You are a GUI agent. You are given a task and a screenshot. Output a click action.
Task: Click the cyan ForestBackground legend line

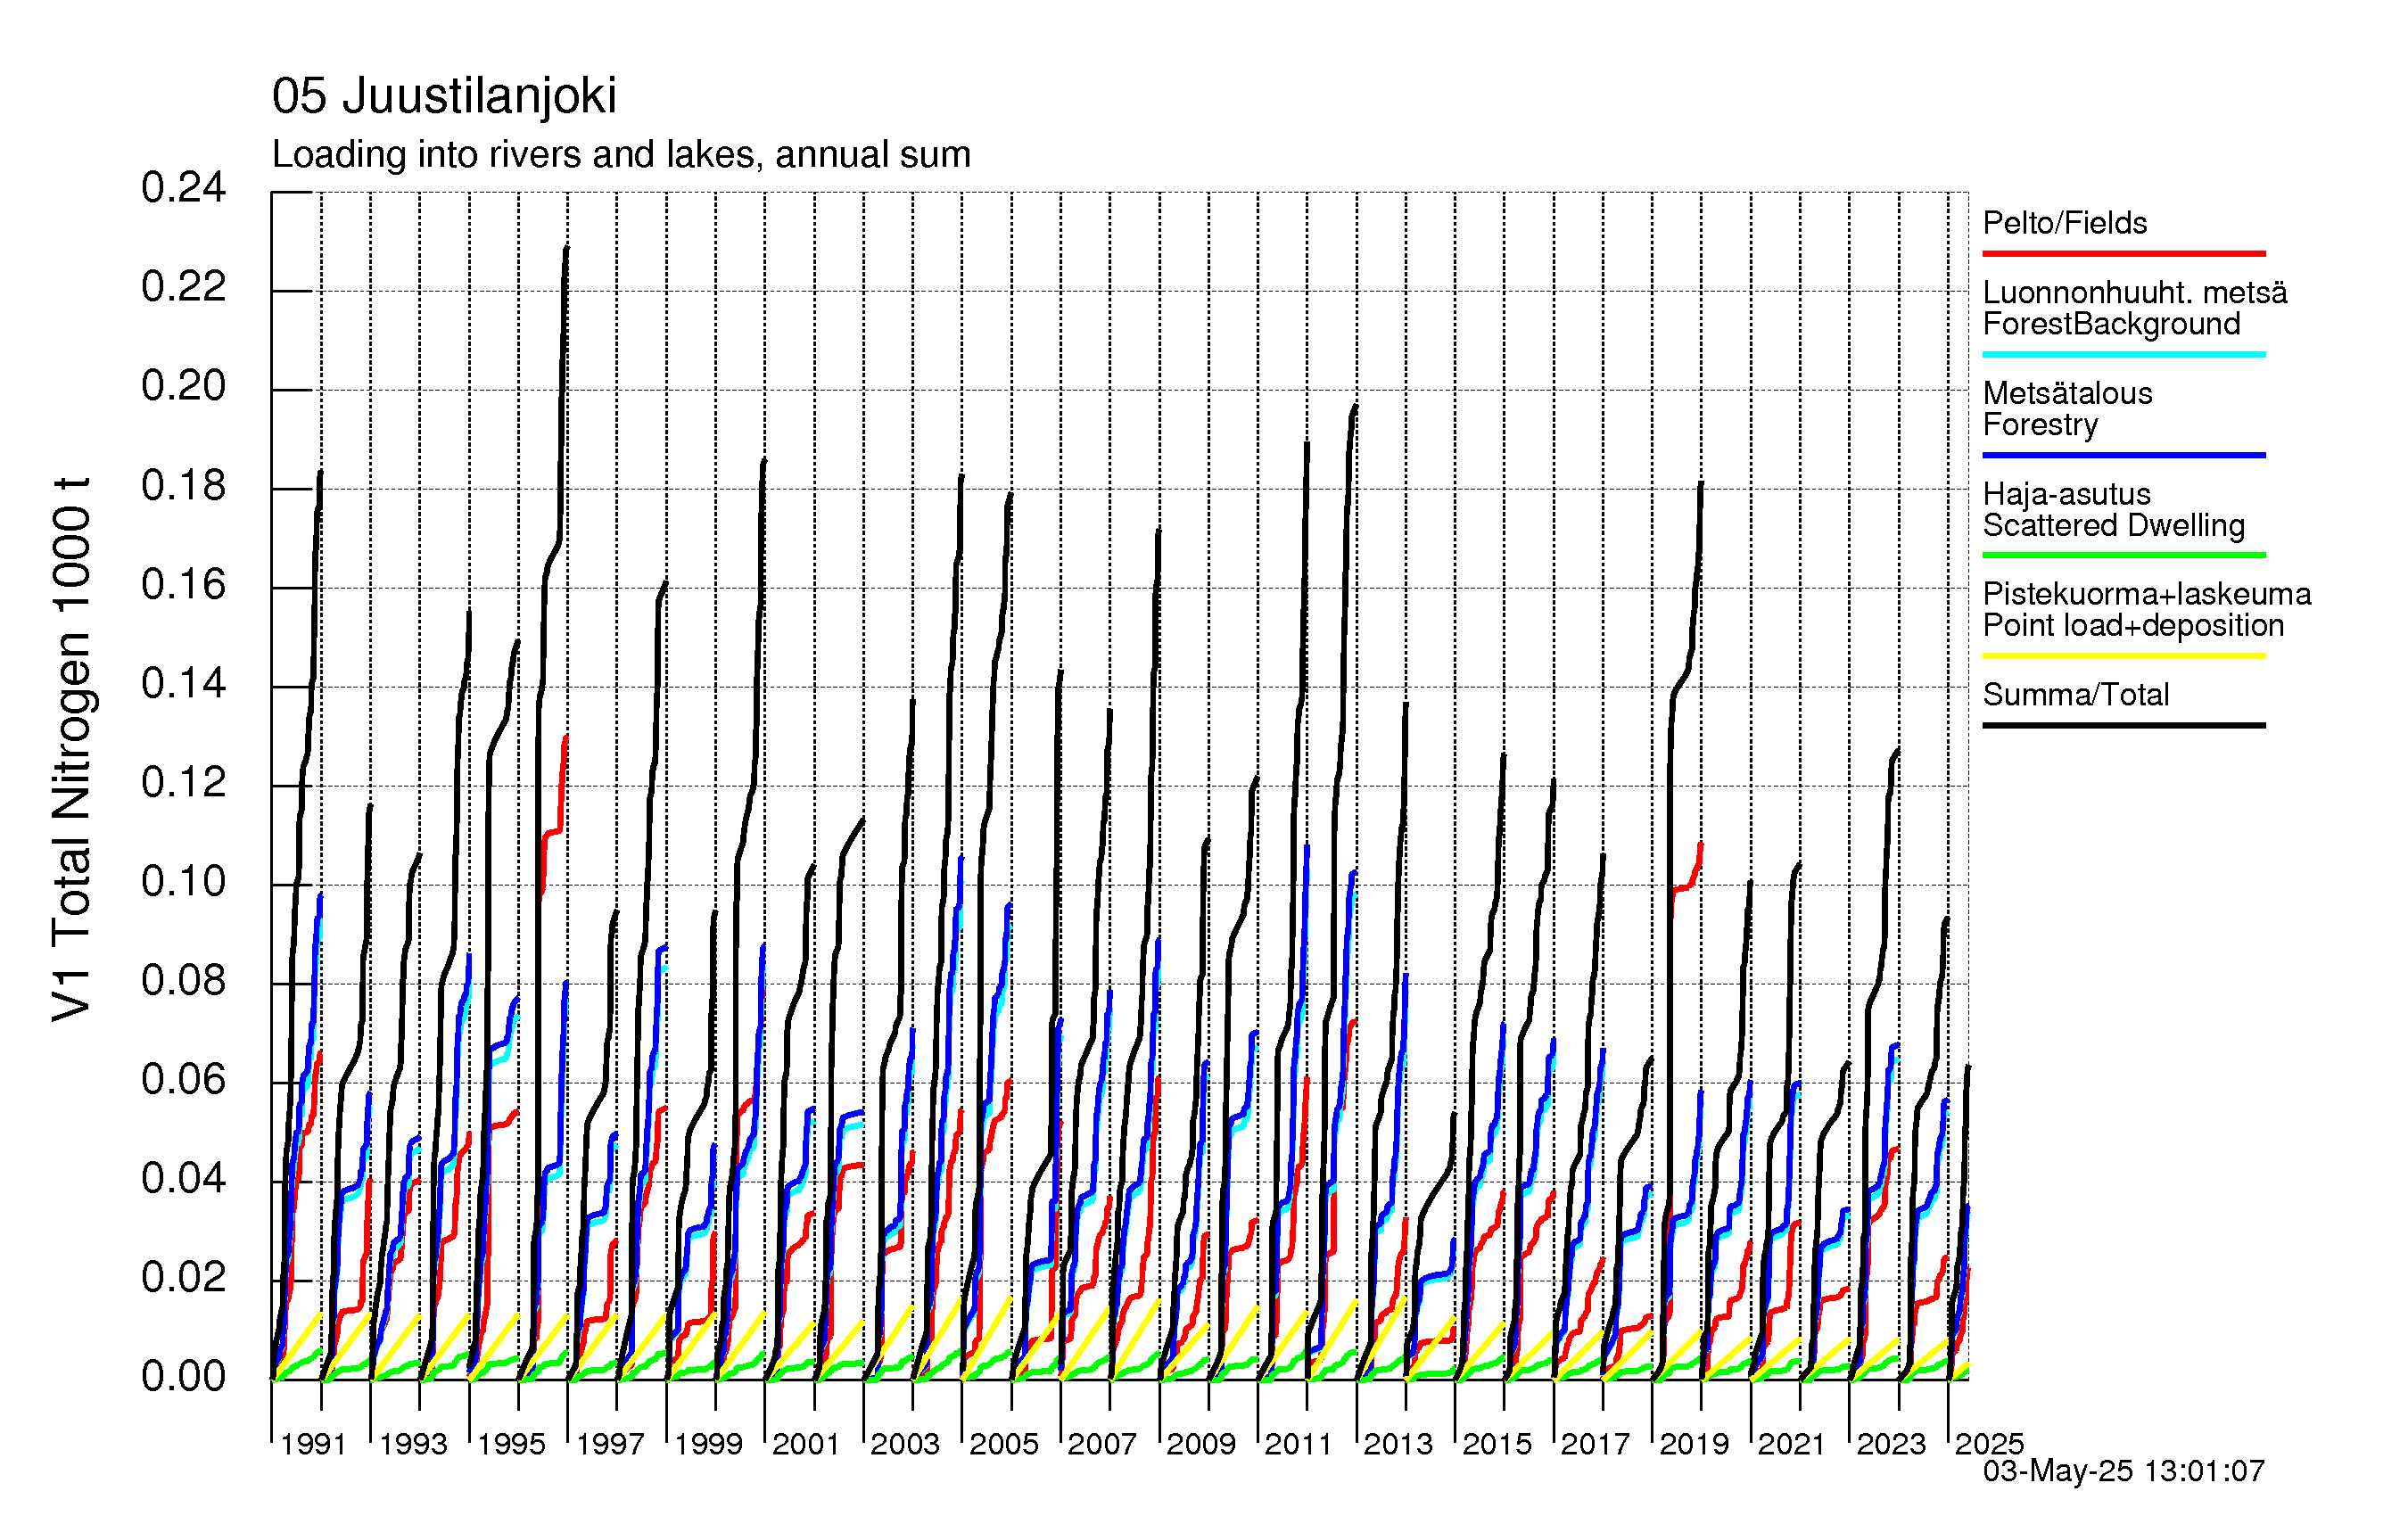pos(2124,354)
